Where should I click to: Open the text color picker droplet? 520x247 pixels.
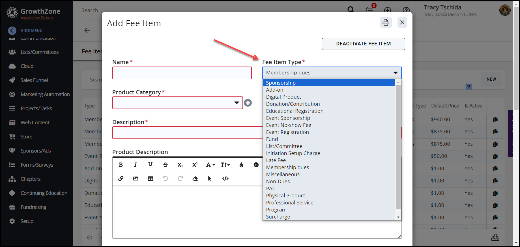coord(241,165)
